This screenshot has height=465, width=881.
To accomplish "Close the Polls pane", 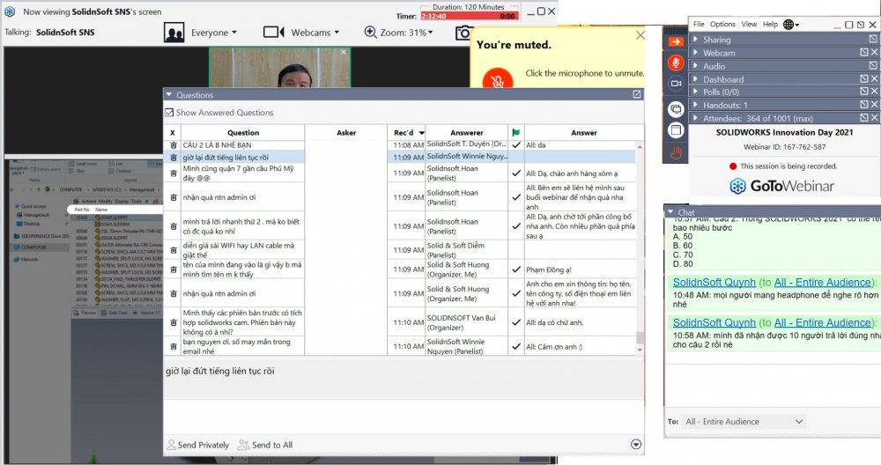I will click(874, 92).
